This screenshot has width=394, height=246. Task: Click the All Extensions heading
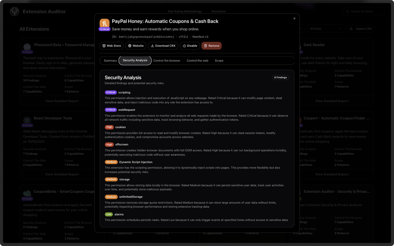pos(34,29)
